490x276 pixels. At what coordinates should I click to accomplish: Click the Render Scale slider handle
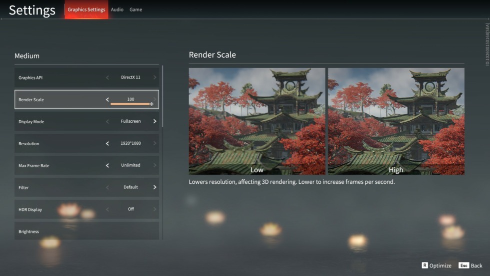tap(151, 104)
